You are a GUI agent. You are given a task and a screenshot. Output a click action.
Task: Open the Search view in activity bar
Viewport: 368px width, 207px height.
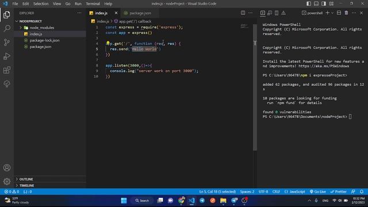click(7, 28)
